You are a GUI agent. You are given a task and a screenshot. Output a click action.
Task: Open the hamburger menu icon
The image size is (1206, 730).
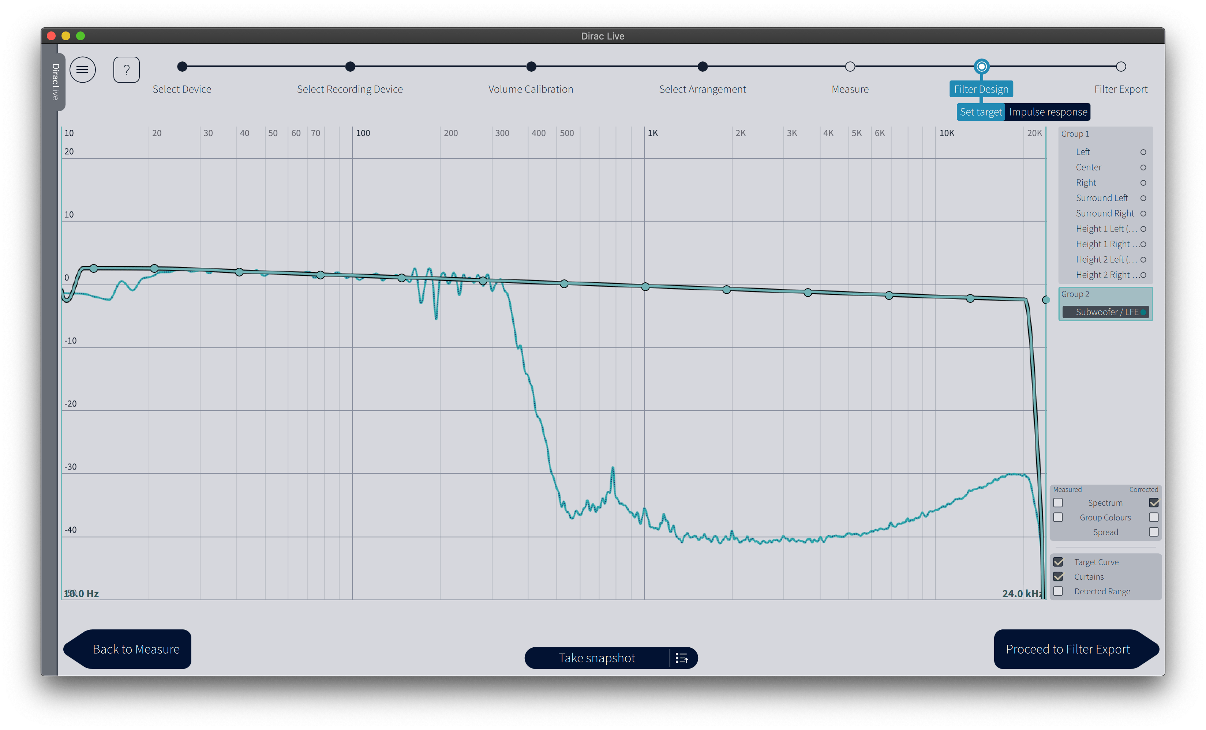pos(82,69)
